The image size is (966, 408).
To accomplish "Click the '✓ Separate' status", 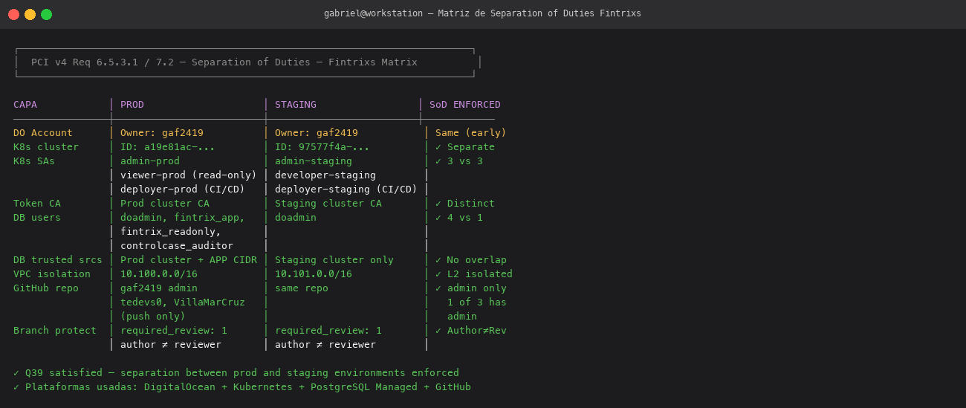I will [465, 147].
